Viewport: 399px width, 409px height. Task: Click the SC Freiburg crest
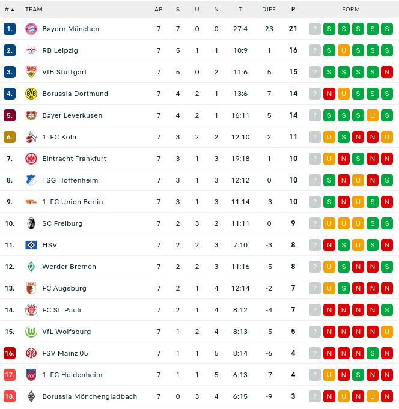click(31, 223)
